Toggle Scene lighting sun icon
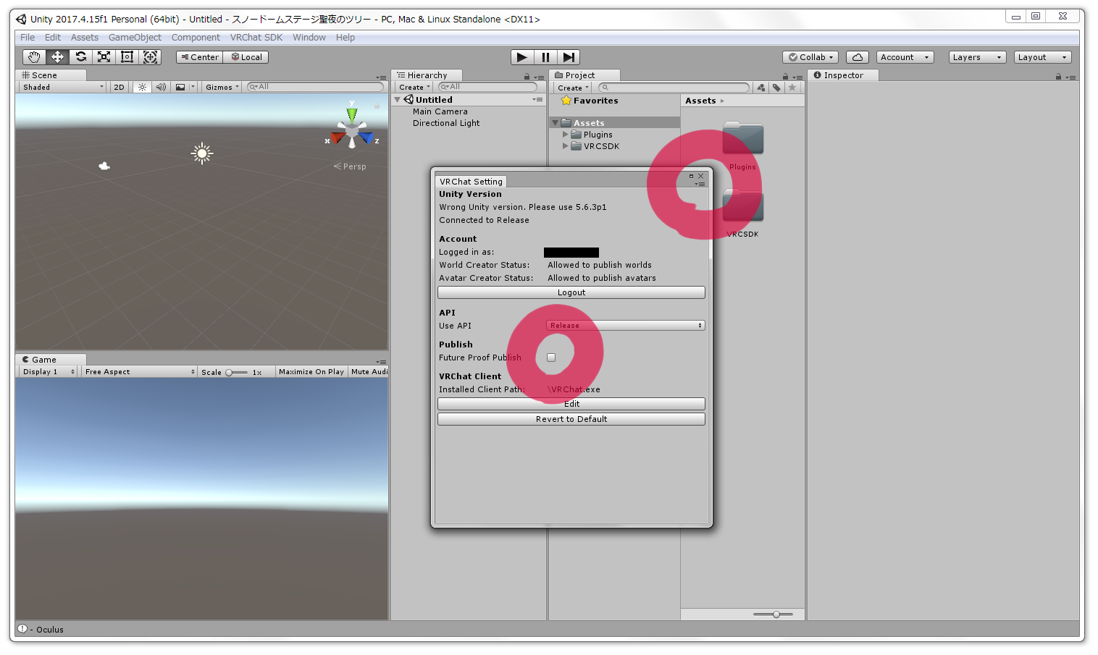The width and height of the screenshot is (1098, 655). 142,87
